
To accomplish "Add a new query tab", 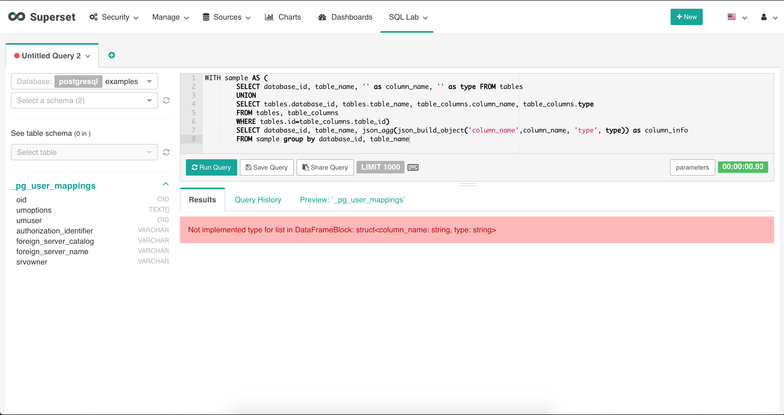I will (x=112, y=55).
